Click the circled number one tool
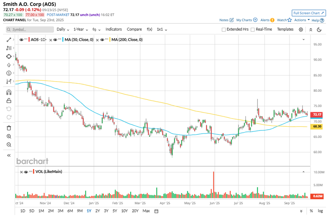Screen dimensions: 327x216 [9, 73]
